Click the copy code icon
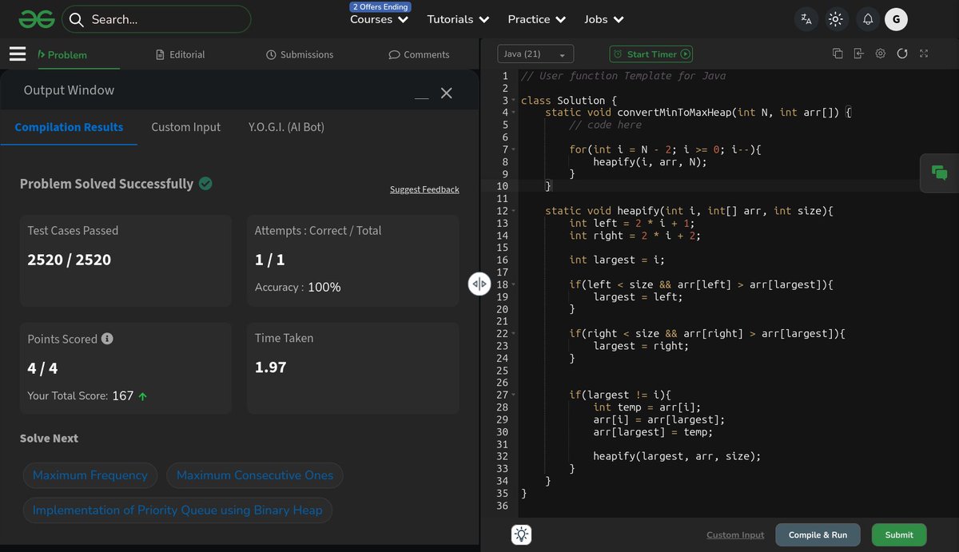This screenshot has width=959, height=552. [838, 54]
